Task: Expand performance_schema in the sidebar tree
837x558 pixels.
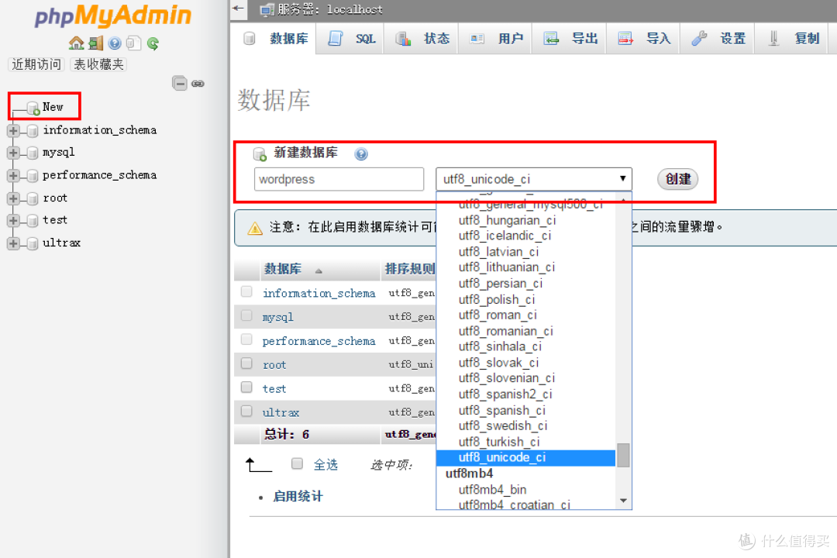Action: (13, 176)
